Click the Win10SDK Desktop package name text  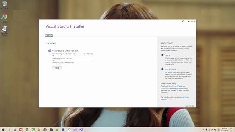[63, 63]
